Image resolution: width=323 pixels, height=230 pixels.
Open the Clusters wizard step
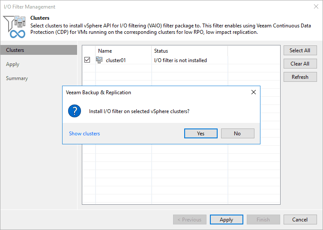tap(15, 50)
